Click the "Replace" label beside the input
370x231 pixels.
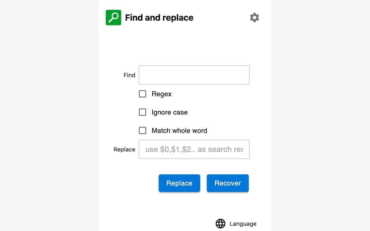[124, 149]
